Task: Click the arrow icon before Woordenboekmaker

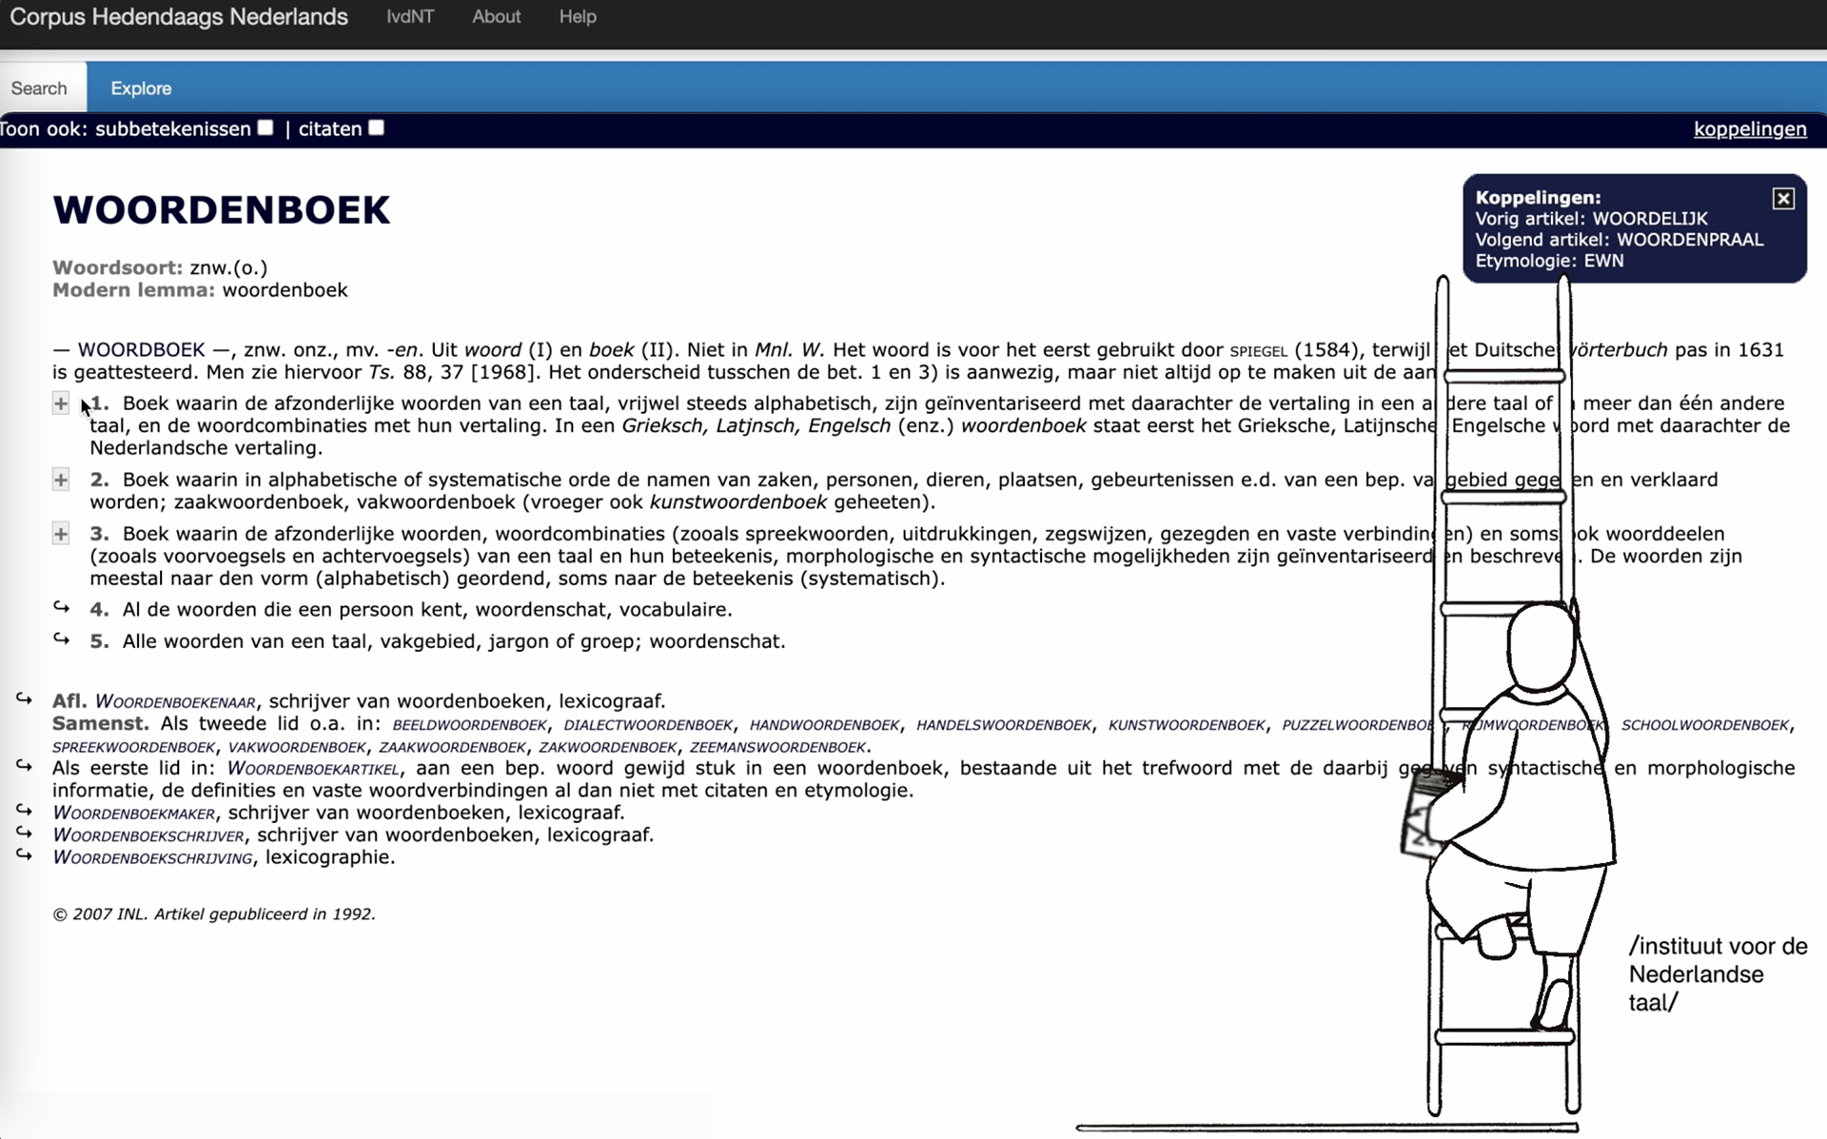Action: [24, 811]
